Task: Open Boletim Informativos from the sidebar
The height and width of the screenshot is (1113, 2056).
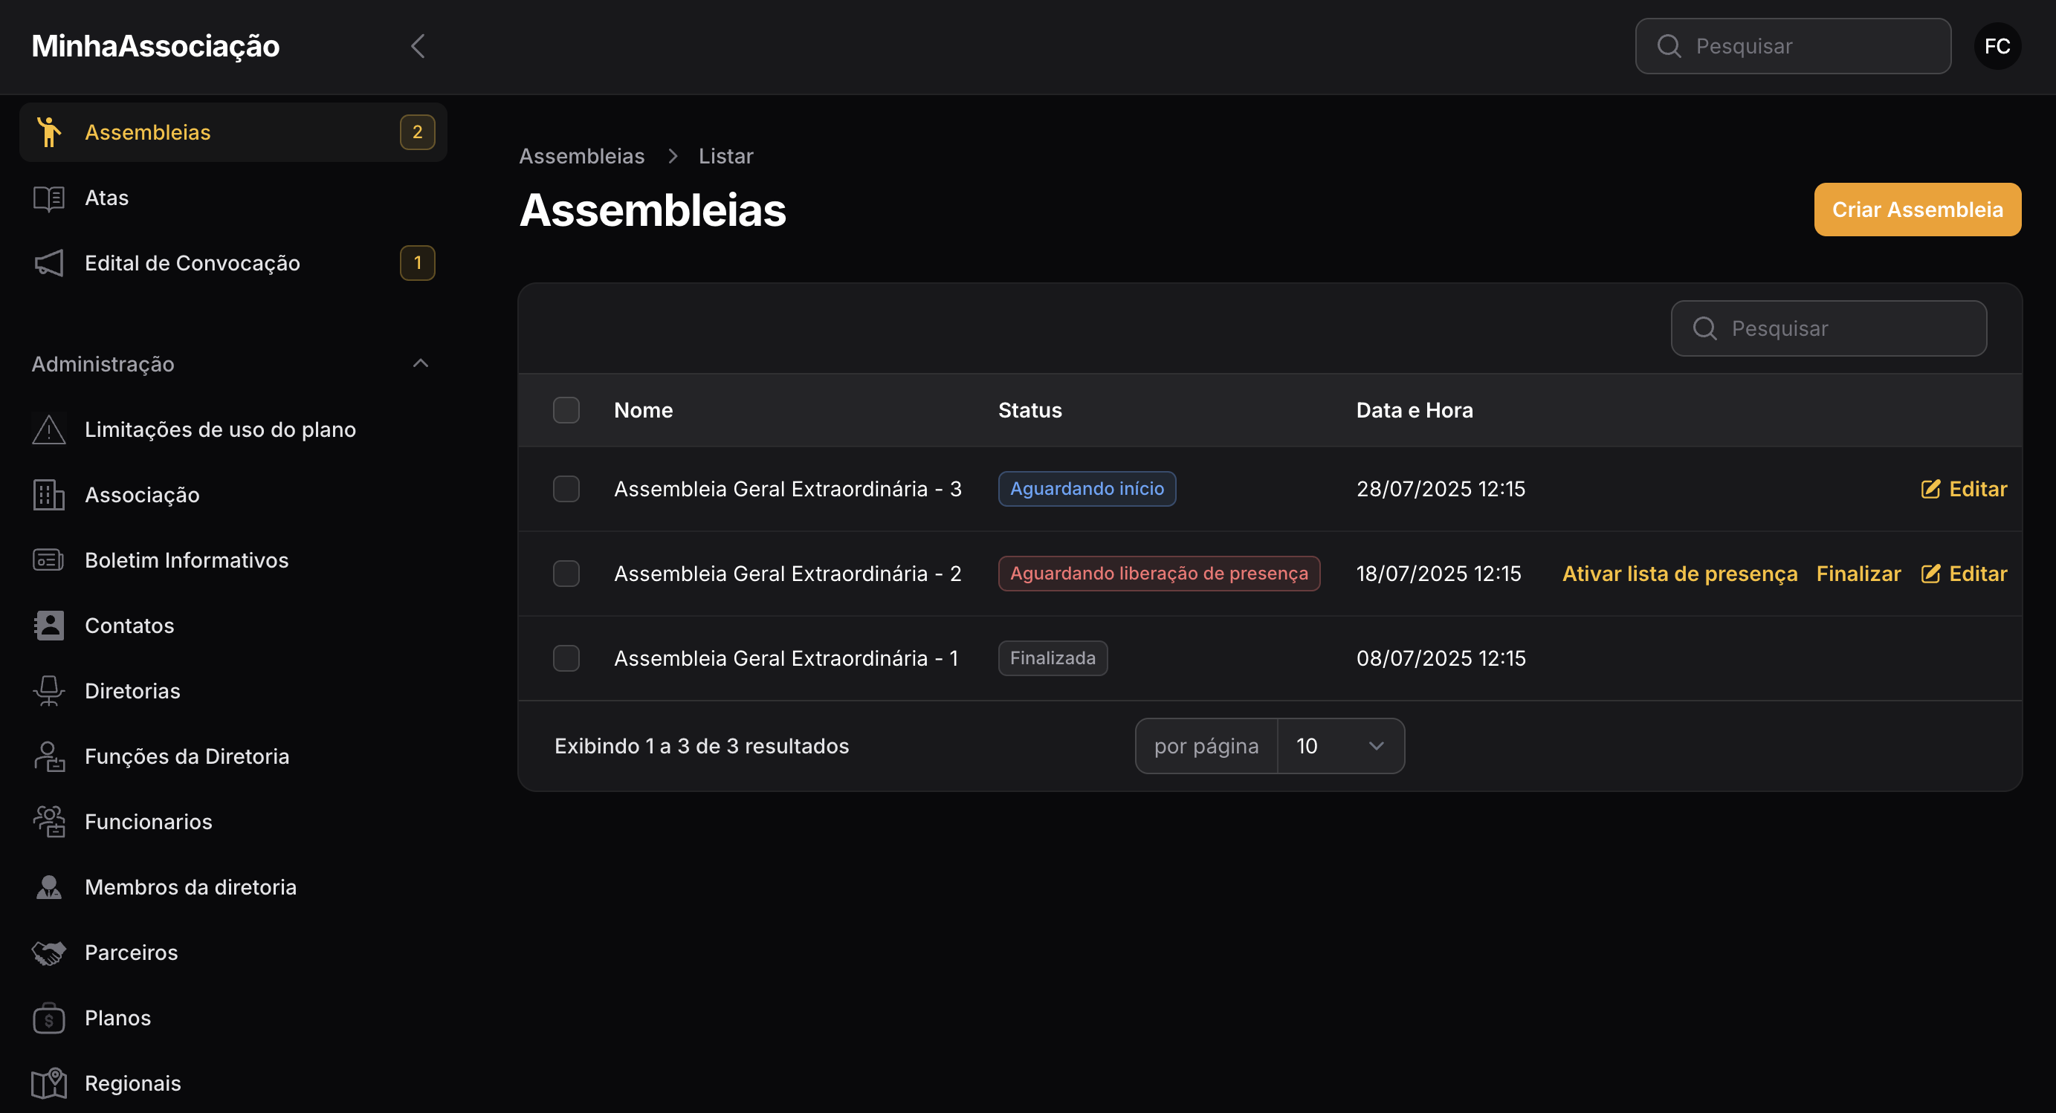Action: 186,560
